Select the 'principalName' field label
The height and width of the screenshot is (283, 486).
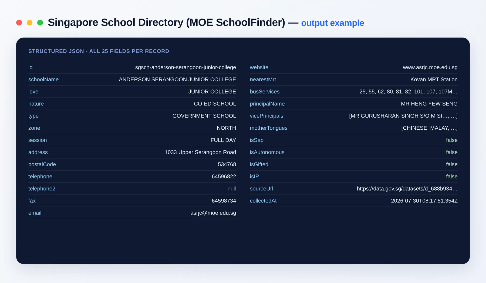pos(267,104)
